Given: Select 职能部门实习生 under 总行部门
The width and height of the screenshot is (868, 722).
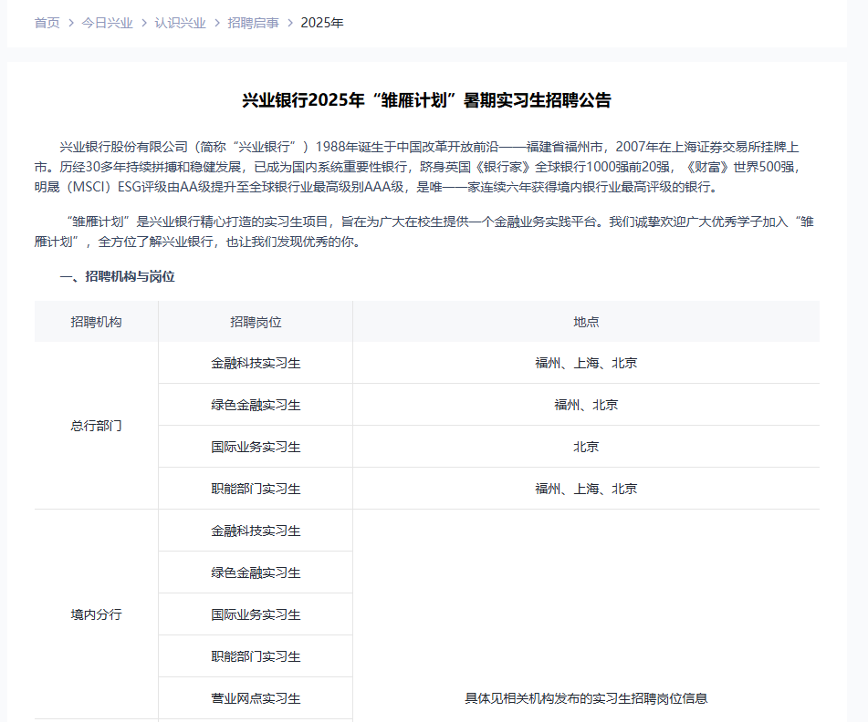Looking at the screenshot, I should [x=256, y=489].
